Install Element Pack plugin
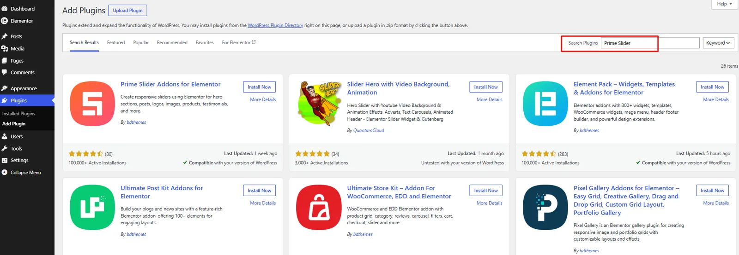This screenshot has width=739, height=255. coord(713,87)
